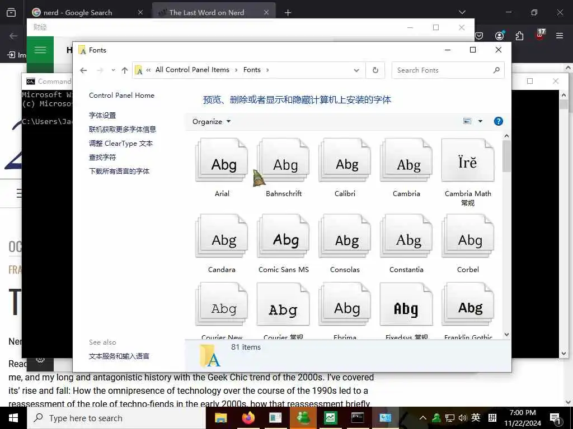Close the nerd - Google Search tab

[140, 12]
